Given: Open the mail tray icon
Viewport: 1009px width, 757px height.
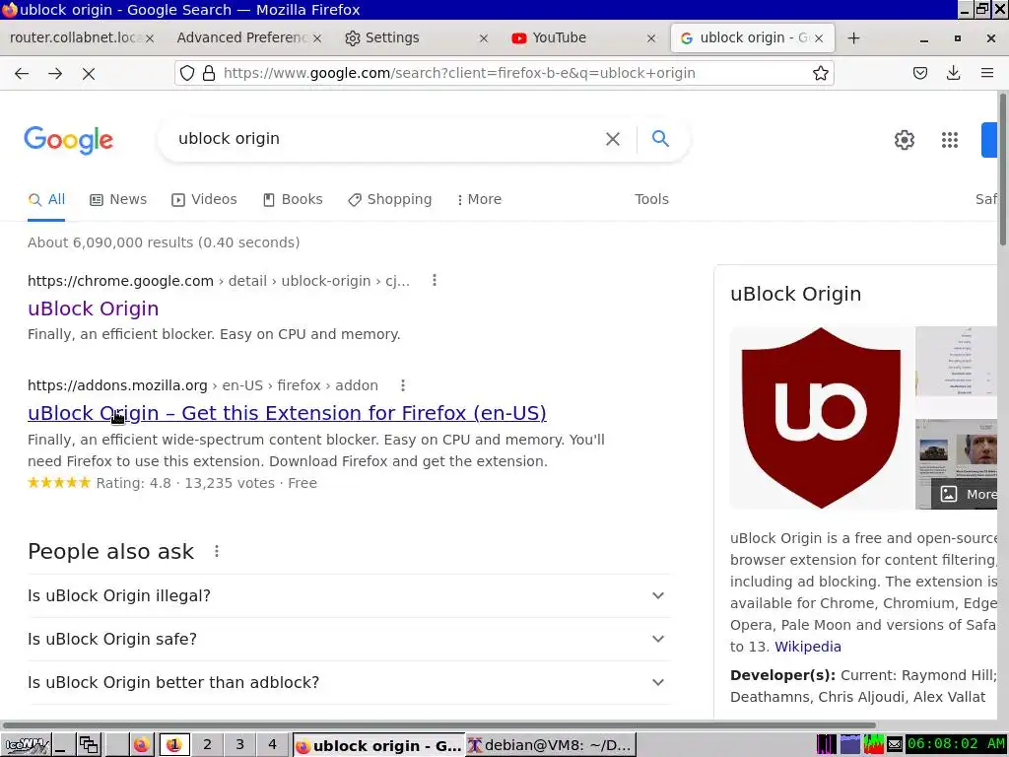Looking at the screenshot, I should pyautogui.click(x=895, y=745).
